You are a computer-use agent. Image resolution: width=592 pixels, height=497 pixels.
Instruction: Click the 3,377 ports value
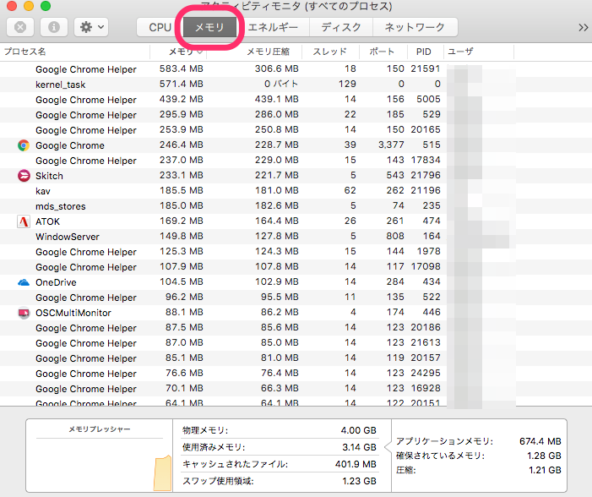pyautogui.click(x=391, y=145)
